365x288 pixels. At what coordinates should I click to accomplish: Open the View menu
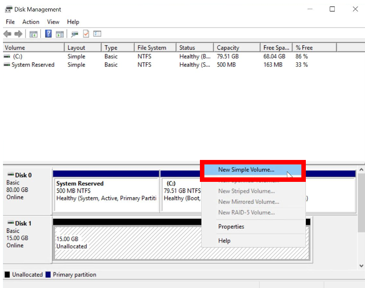point(53,22)
